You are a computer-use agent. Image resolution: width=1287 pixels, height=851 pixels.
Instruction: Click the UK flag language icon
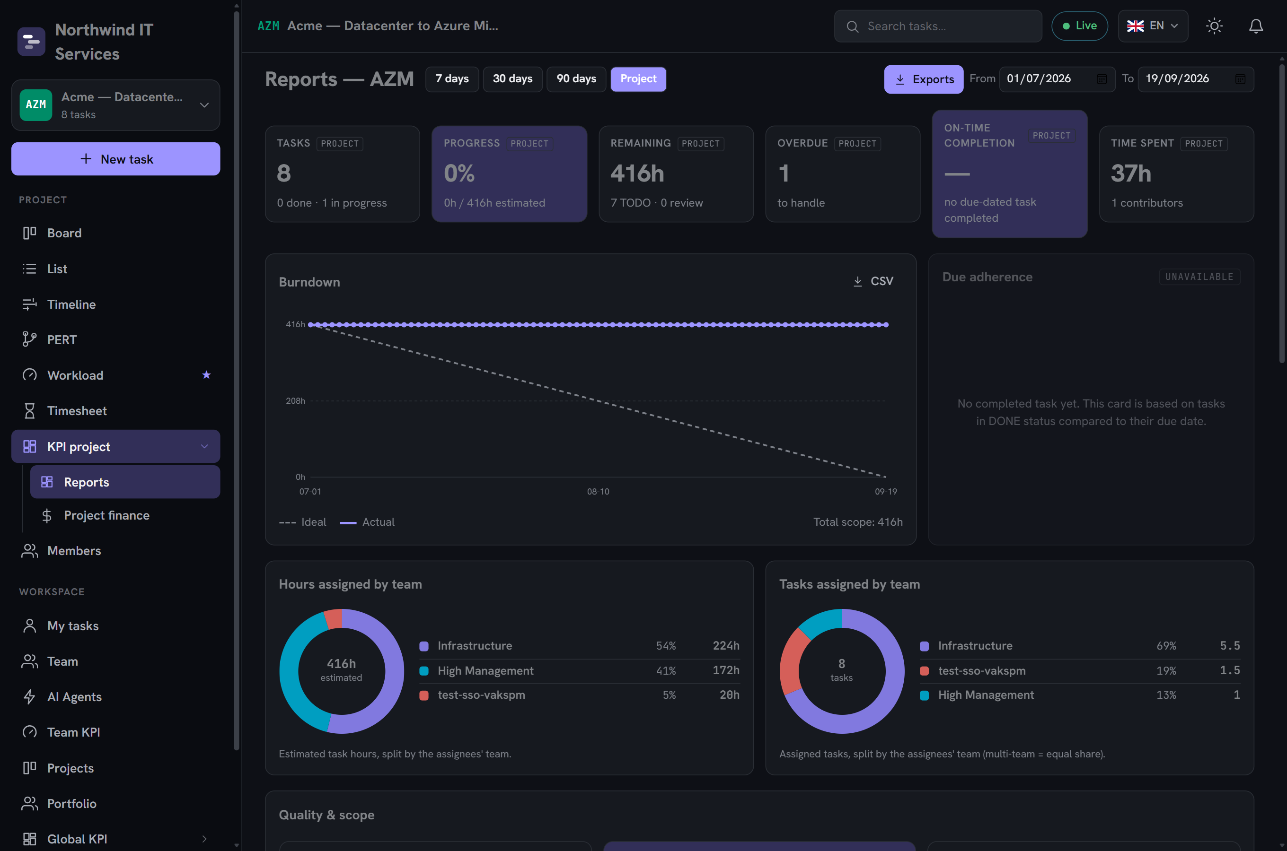1135,26
